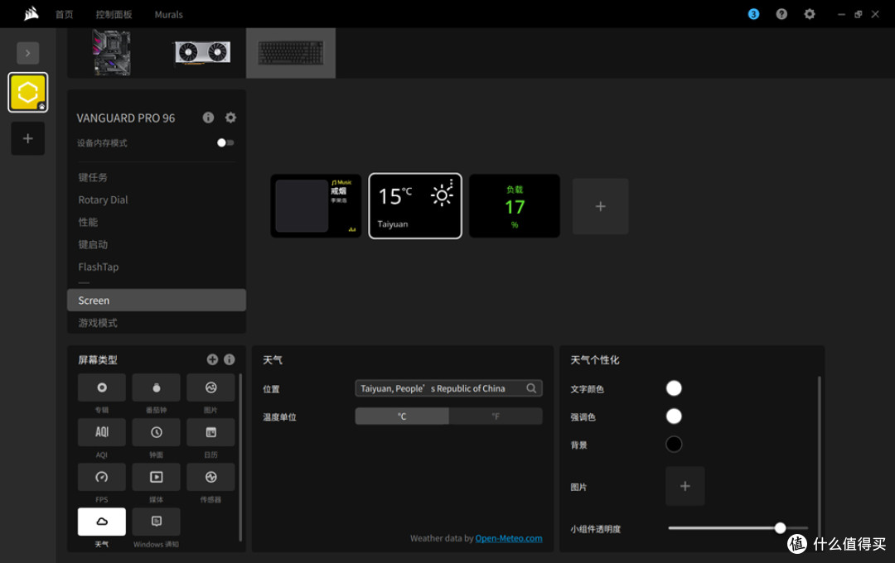Image resolution: width=895 pixels, height=563 pixels.
Task: Select the Taiyuan weather screen card
Action: point(415,206)
